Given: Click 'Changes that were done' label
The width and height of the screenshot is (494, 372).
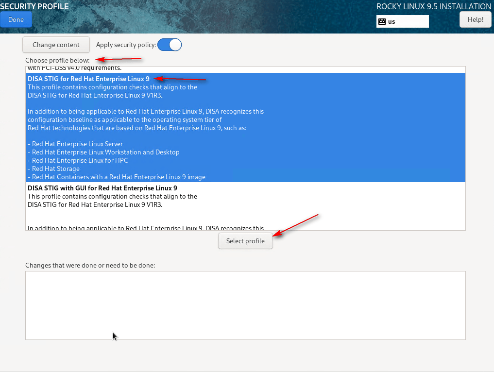Looking at the screenshot, I should (90, 265).
